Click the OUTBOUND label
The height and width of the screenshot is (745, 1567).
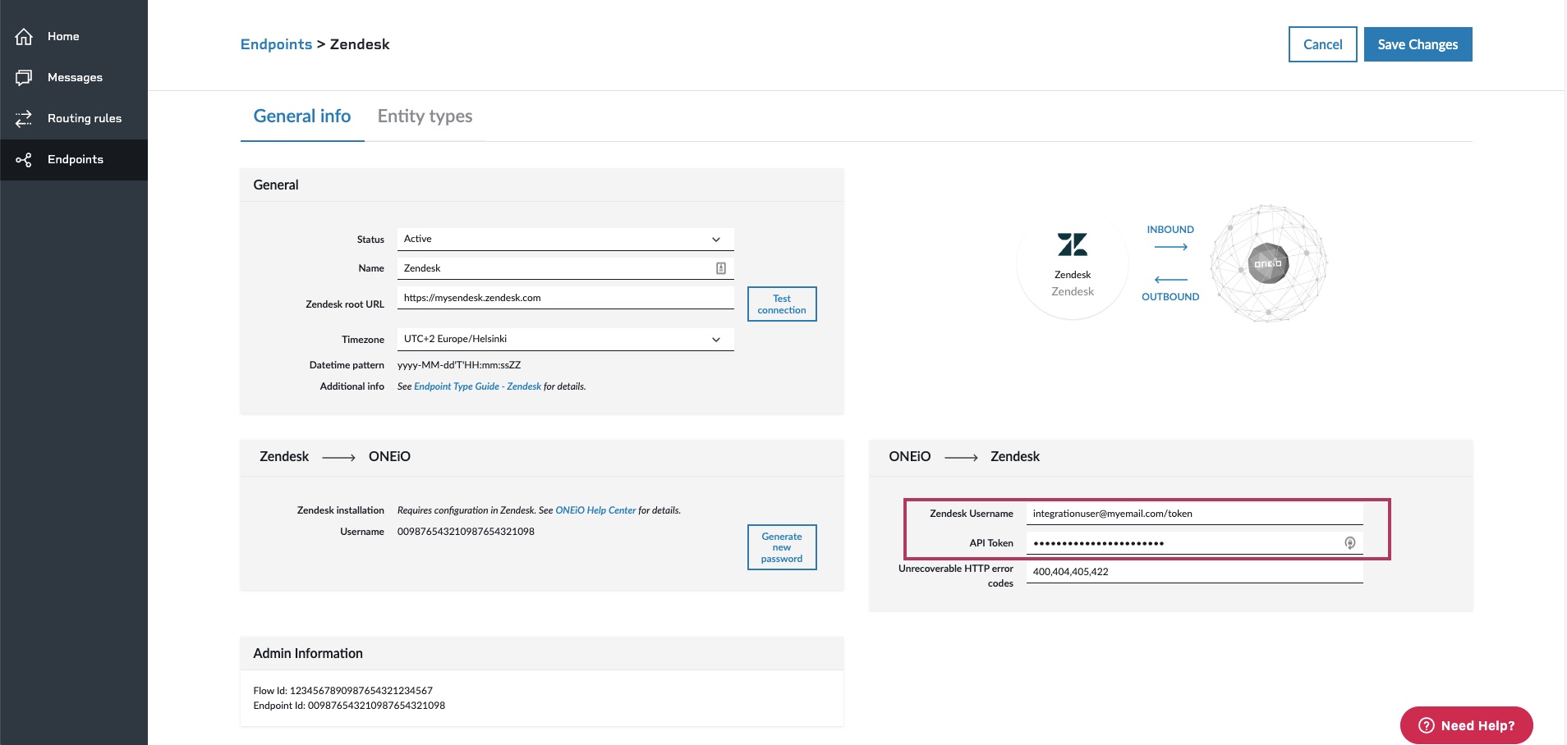coord(1170,297)
